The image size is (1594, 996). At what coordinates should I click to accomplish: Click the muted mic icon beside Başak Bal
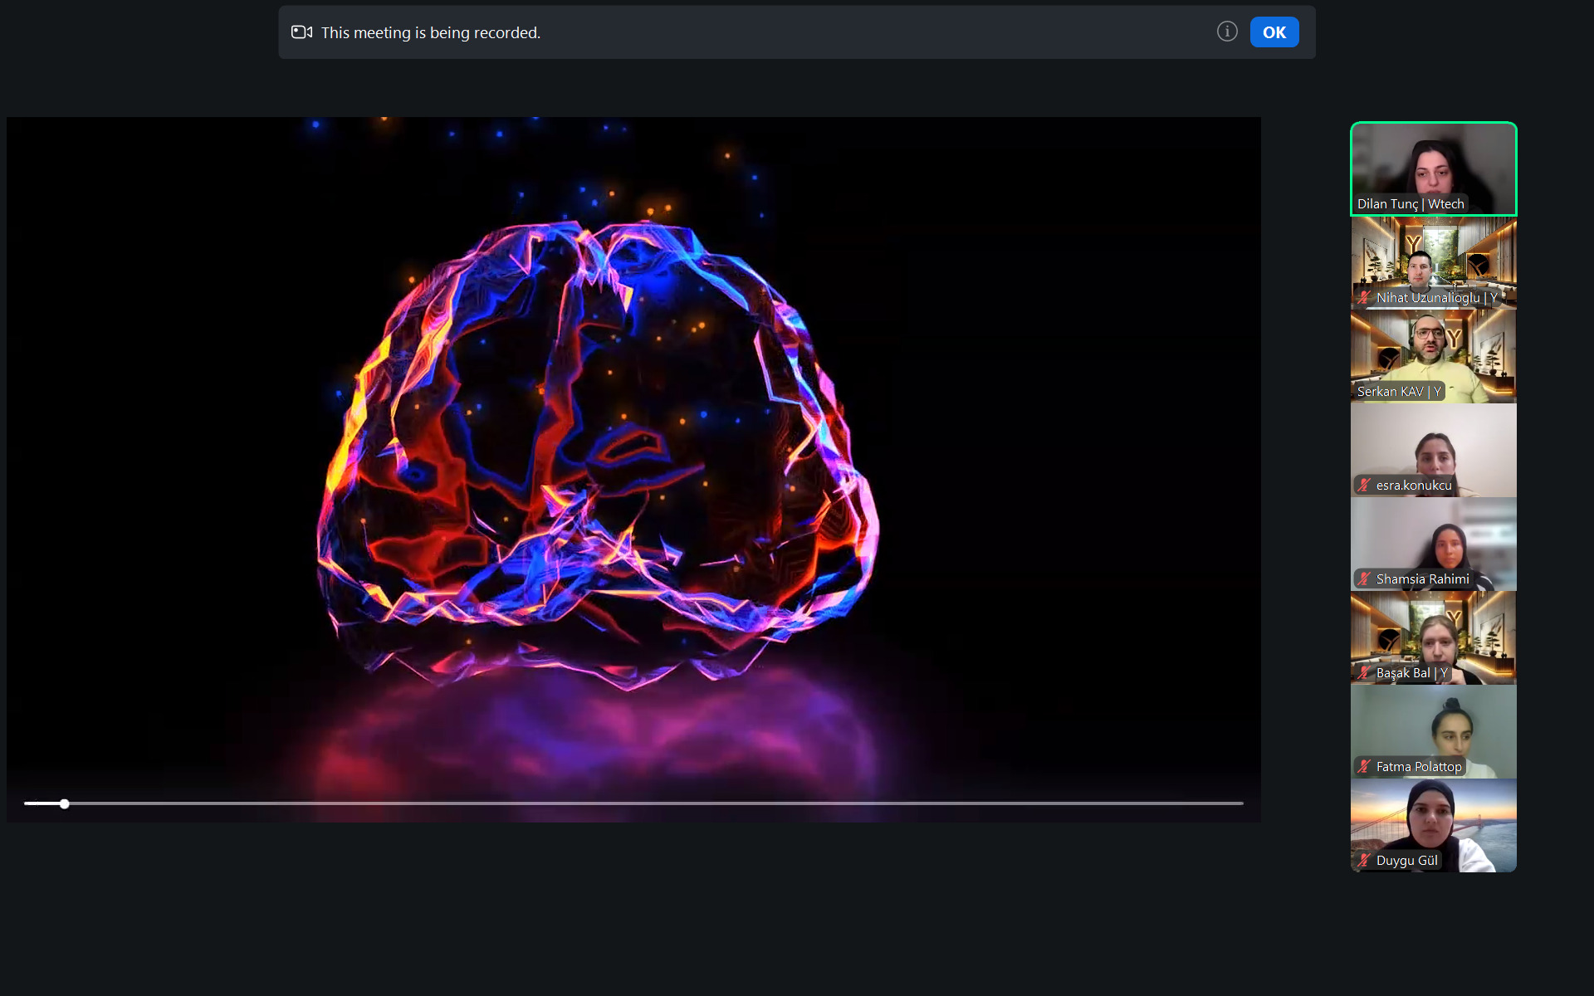point(1364,672)
